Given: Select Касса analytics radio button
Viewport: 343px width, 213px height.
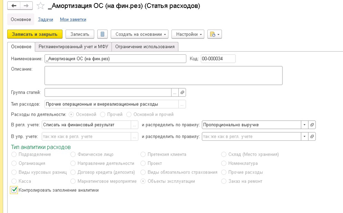Looking at the screenshot, I should (x=14, y=181).
